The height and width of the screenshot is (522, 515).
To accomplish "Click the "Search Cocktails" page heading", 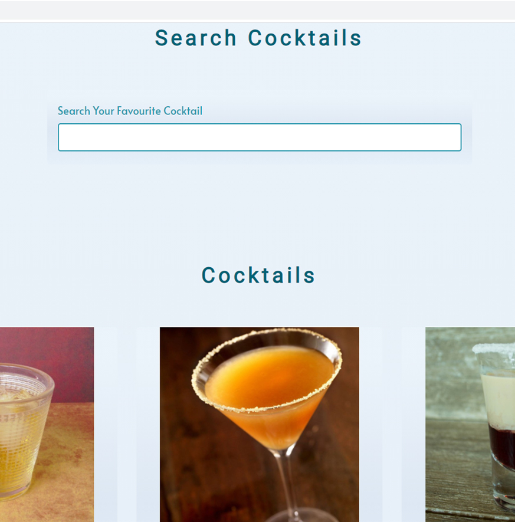I will pos(258,38).
